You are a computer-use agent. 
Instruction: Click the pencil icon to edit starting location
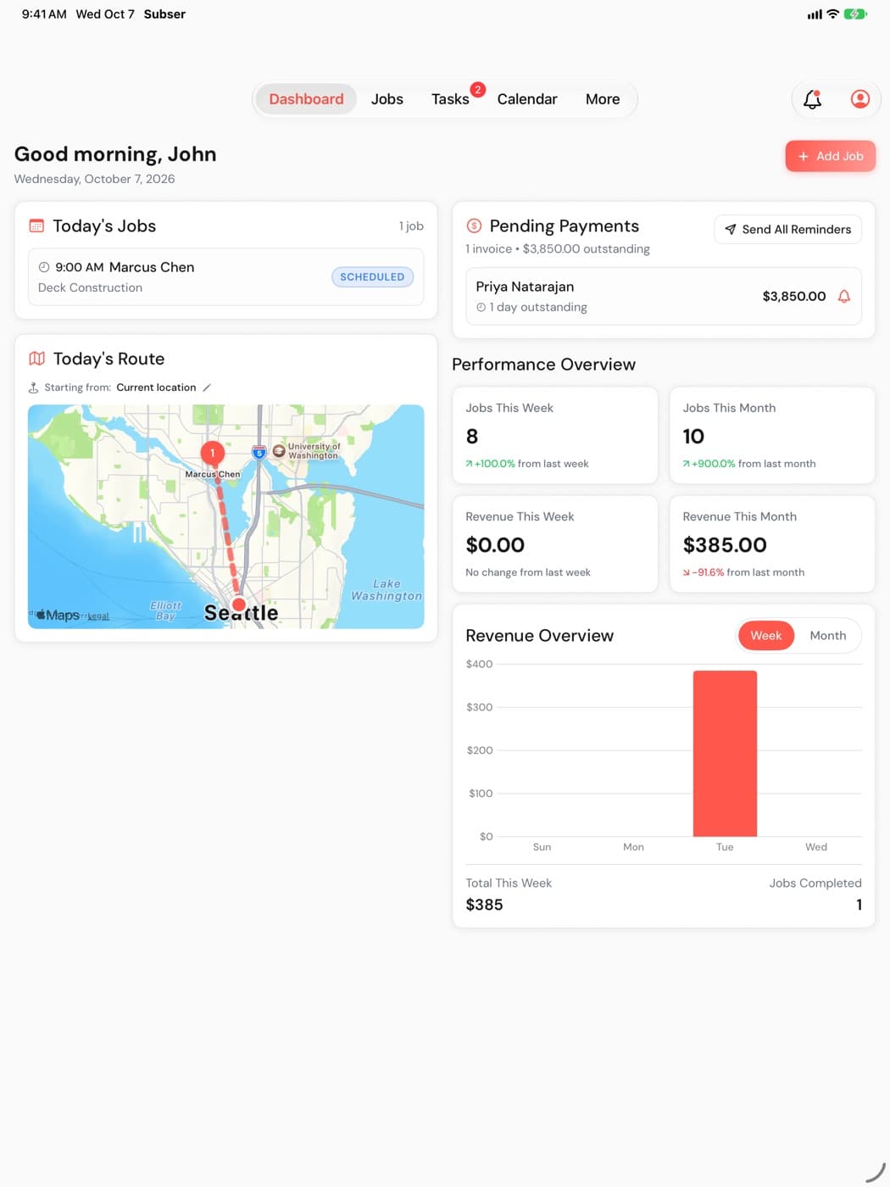207,387
